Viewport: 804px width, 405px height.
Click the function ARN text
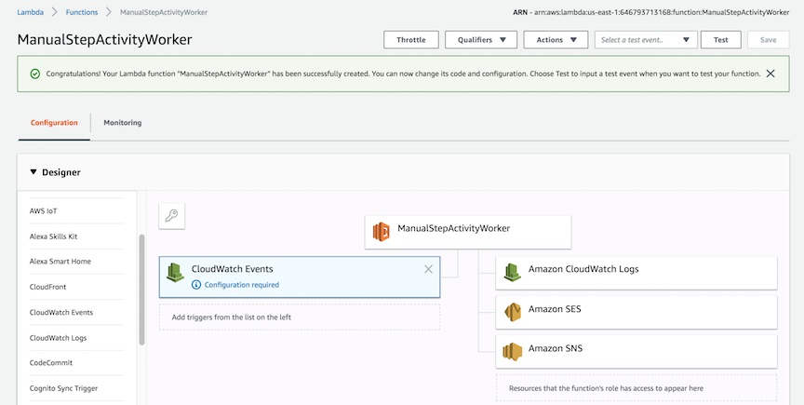pos(651,12)
